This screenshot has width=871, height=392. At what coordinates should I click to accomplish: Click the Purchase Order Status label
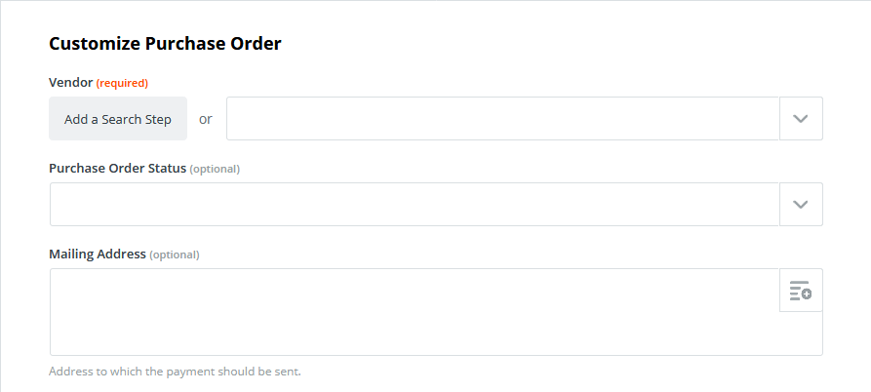click(117, 169)
